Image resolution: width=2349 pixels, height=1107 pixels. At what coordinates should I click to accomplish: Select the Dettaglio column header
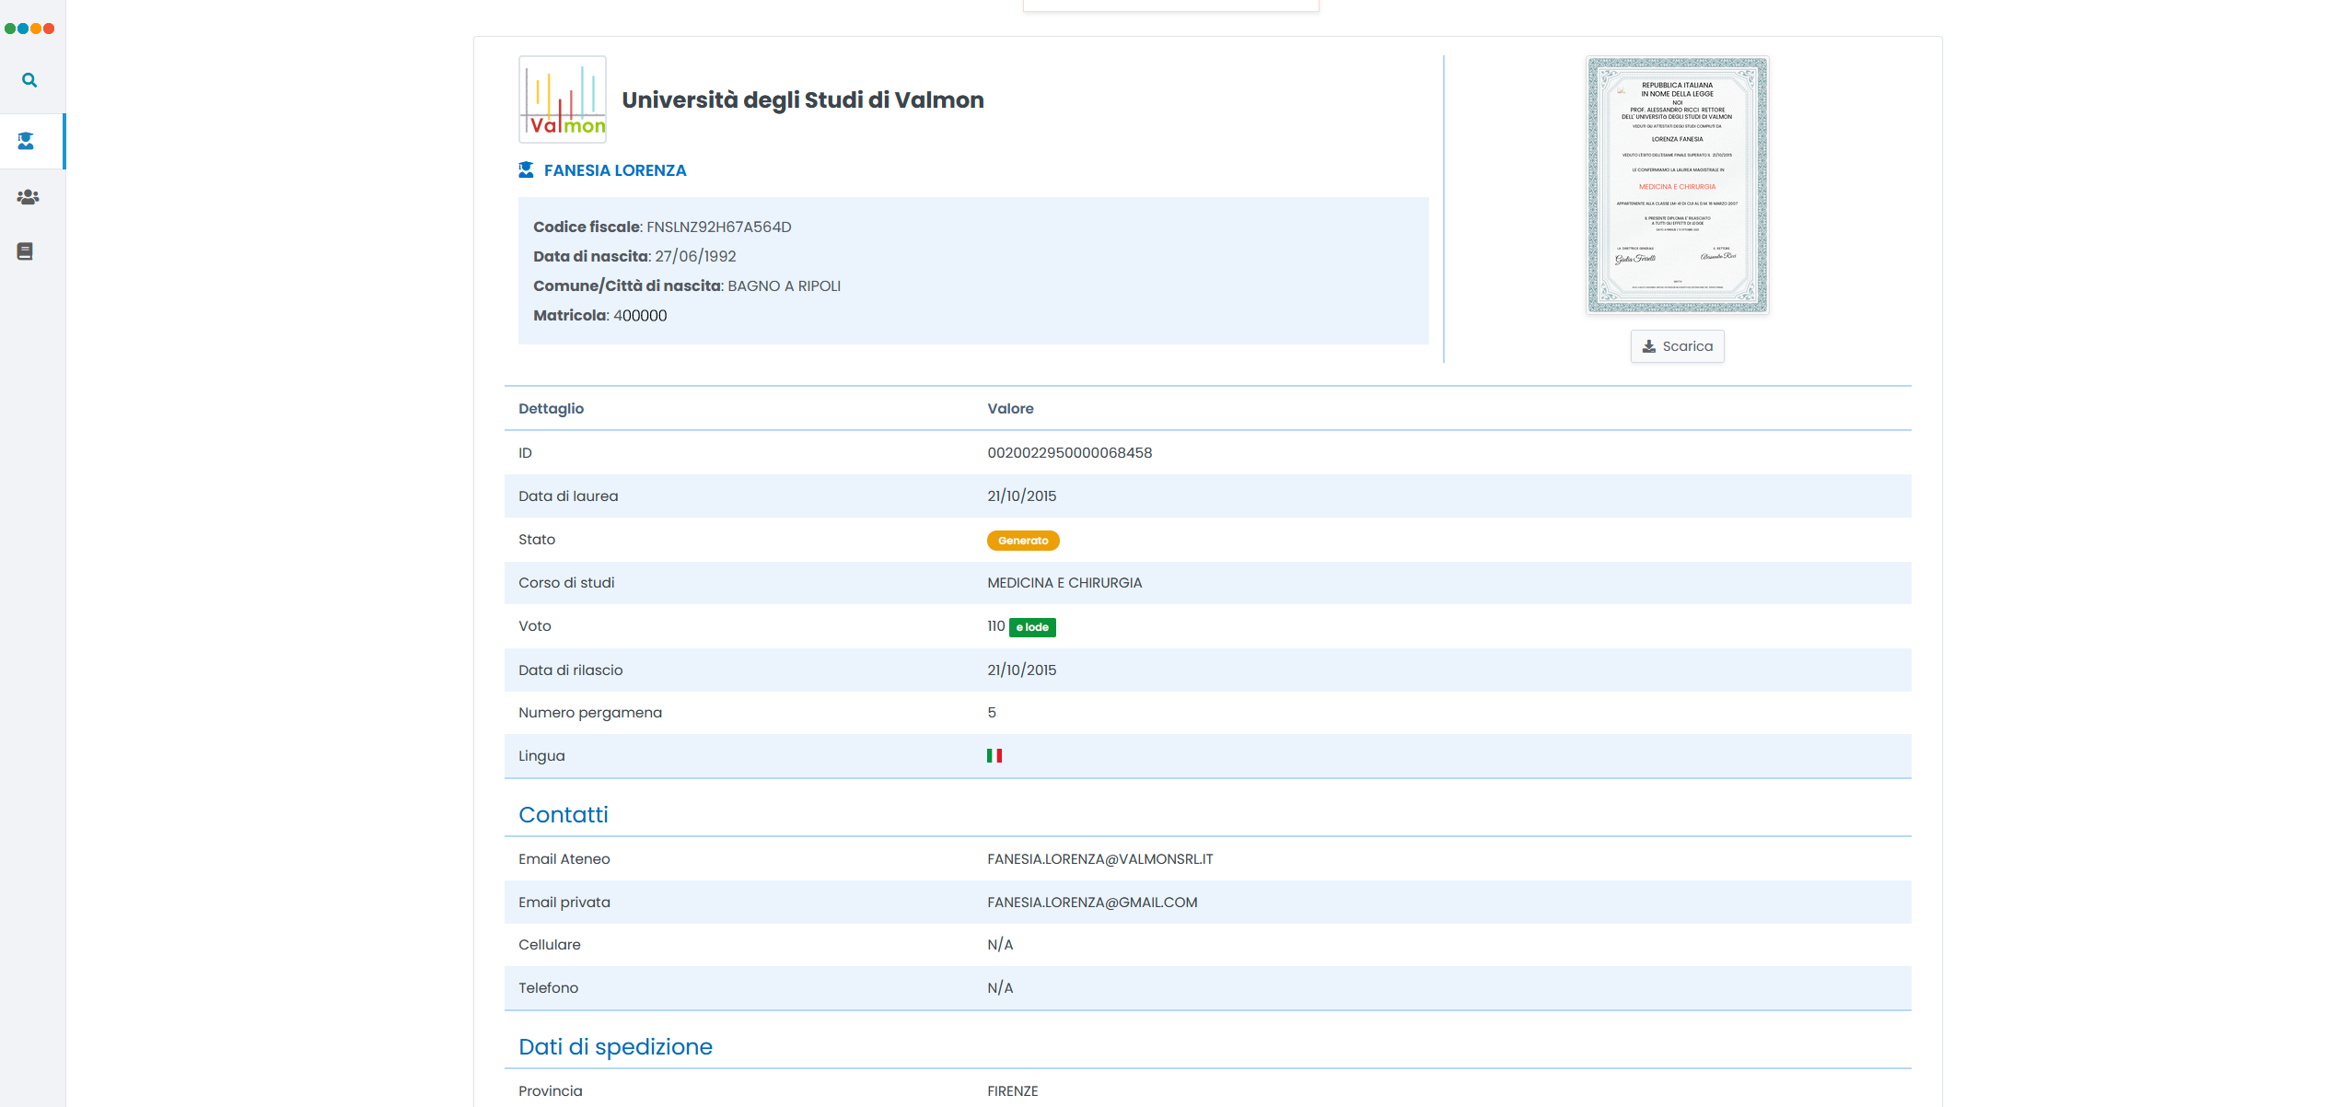551,409
